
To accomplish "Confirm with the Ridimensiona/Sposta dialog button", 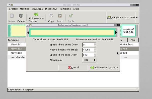I will [104, 67].
